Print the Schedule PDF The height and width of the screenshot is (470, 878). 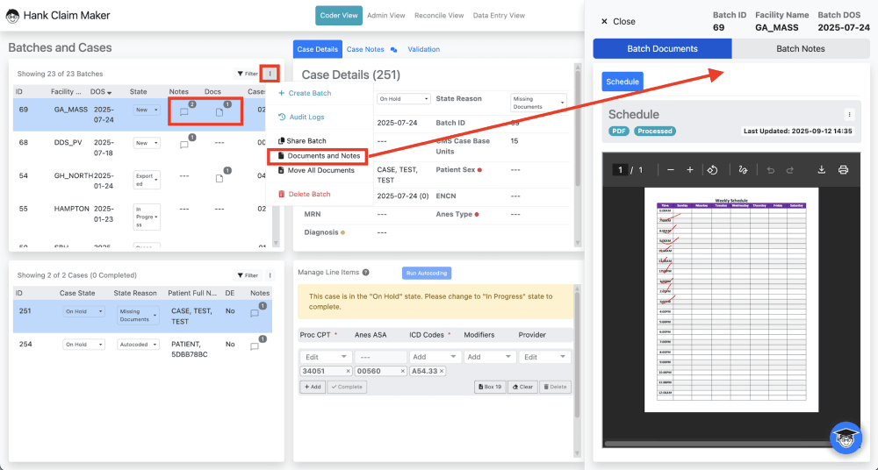coord(843,170)
